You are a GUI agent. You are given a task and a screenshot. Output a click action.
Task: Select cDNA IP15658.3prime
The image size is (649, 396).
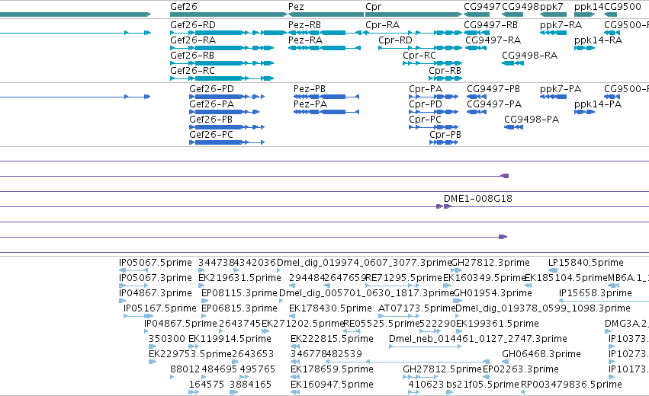[595, 293]
